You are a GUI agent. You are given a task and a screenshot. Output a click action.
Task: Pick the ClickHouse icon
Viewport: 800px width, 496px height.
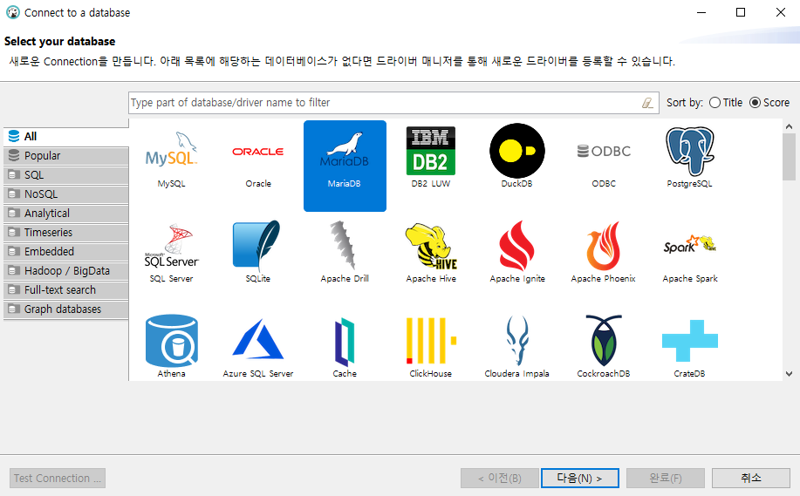431,341
